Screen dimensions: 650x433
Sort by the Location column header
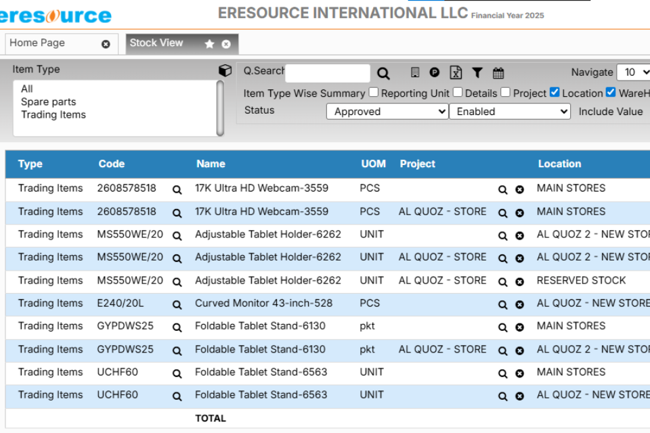pos(560,164)
